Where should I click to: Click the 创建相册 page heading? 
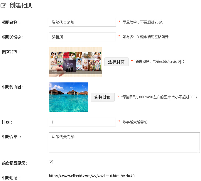[21, 6]
